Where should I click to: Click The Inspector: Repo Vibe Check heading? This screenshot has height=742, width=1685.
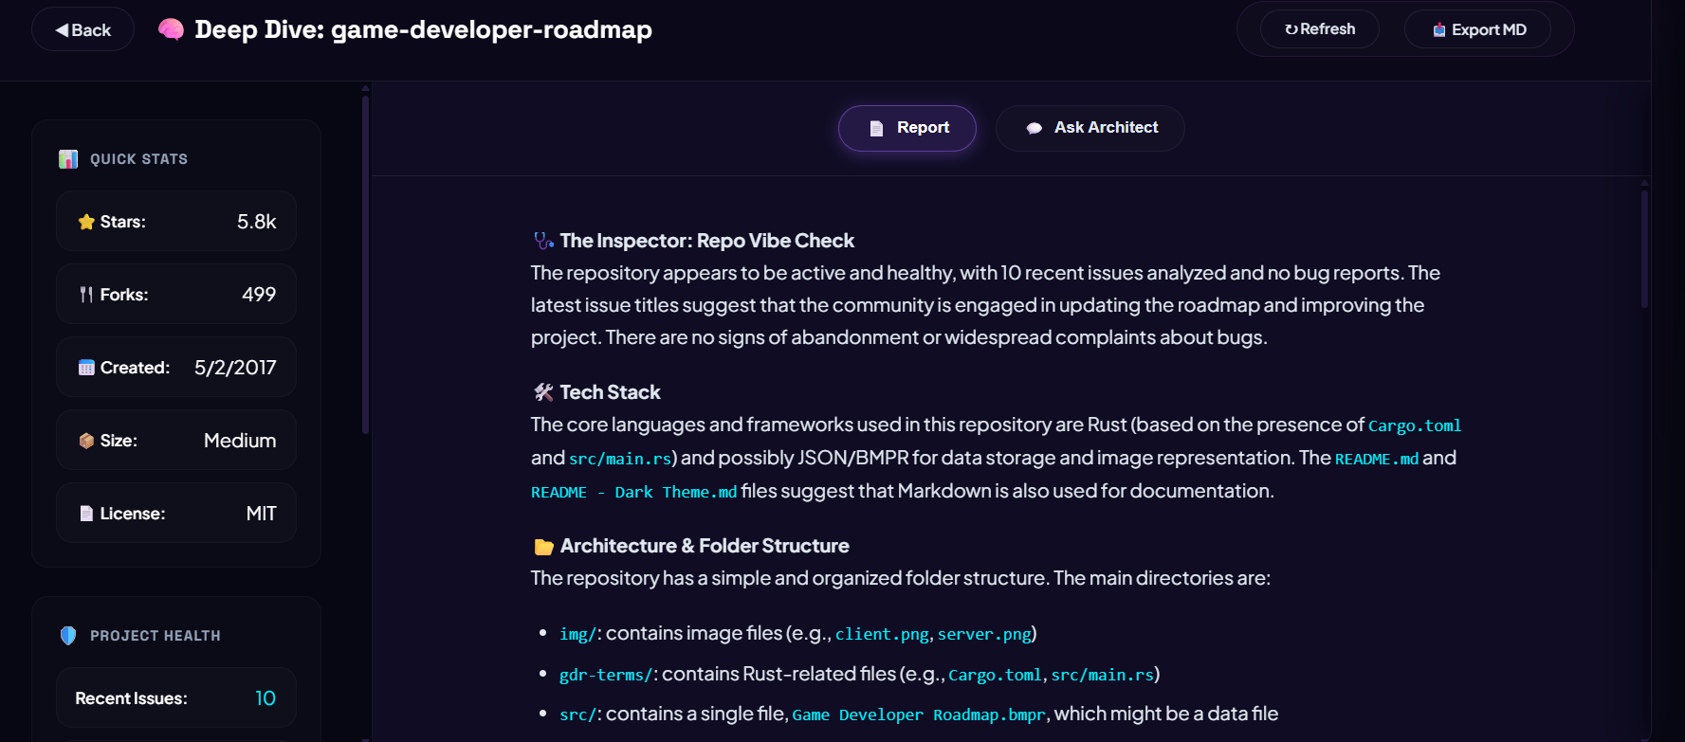(706, 241)
